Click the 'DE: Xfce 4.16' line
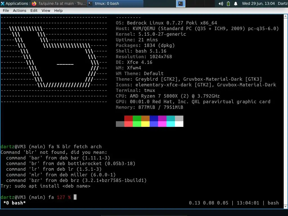 [134, 62]
